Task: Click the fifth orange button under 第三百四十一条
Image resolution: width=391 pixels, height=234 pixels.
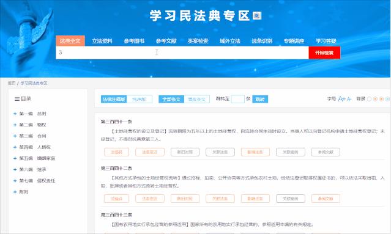Action: (255, 152)
